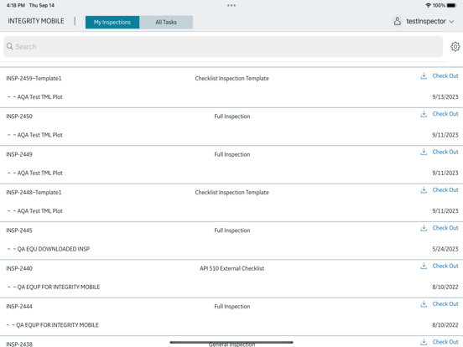Click AQA Test TML Plot under INSP-2450
Screen dimensions: 463x347
click(x=40, y=135)
